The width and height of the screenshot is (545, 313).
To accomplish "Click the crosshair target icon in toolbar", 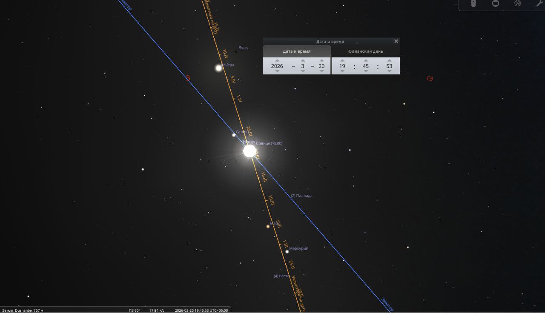I will point(518,3).
